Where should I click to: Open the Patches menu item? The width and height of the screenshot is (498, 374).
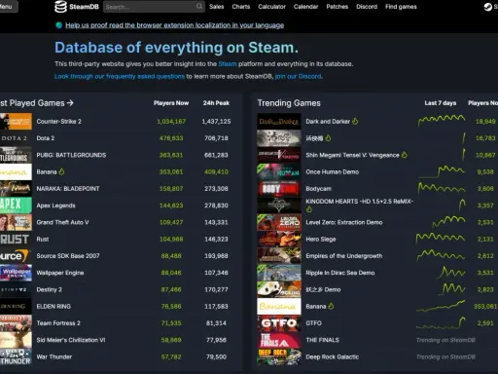click(x=338, y=7)
